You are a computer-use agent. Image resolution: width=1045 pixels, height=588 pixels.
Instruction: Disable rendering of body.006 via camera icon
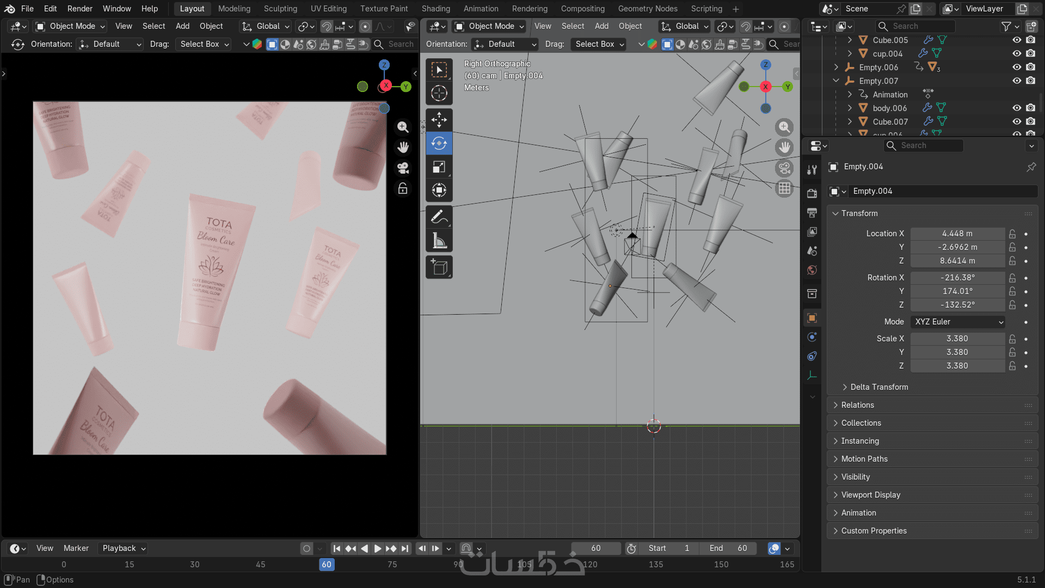(1030, 108)
